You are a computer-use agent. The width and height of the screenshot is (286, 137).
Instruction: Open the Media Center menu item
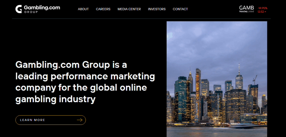(129, 9)
